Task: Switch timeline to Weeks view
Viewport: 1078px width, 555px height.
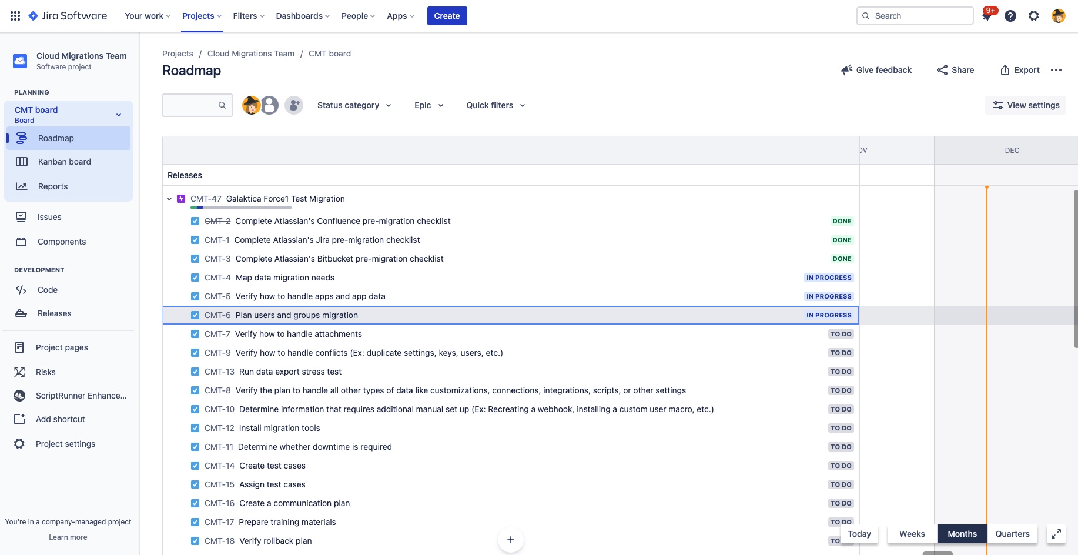Action: click(912, 534)
